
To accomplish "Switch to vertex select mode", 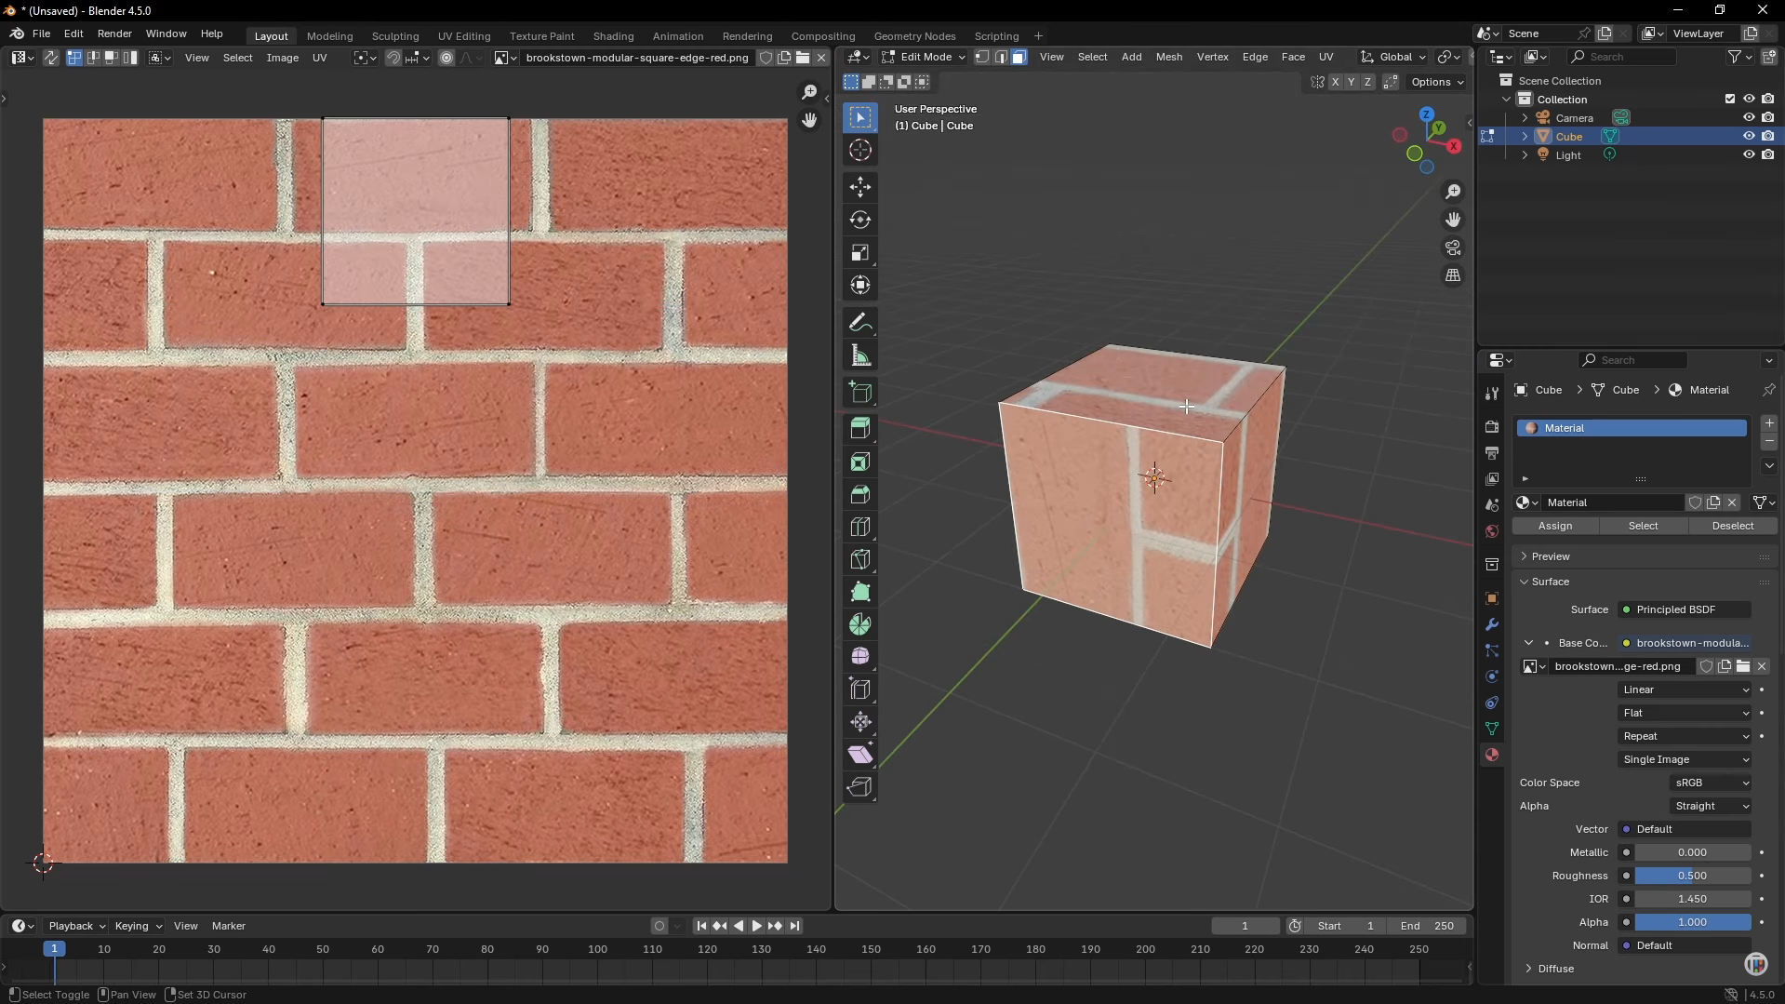I will click(982, 57).
